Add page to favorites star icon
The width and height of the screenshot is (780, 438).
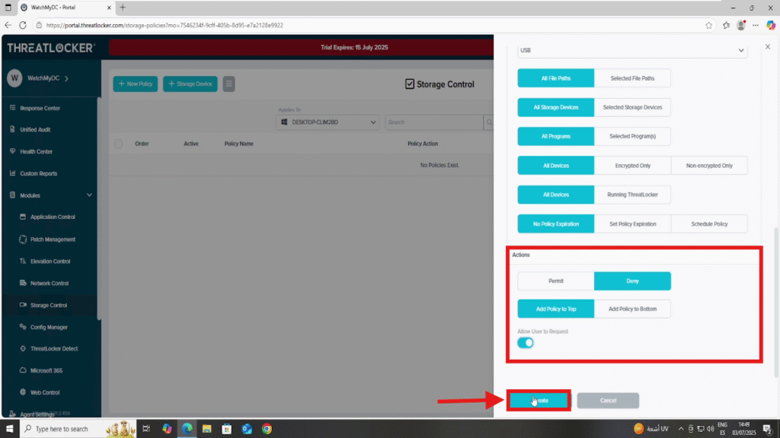point(709,25)
